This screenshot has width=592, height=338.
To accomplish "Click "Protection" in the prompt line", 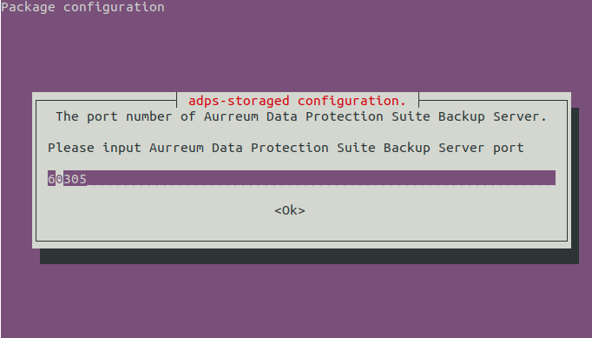I will point(290,148).
